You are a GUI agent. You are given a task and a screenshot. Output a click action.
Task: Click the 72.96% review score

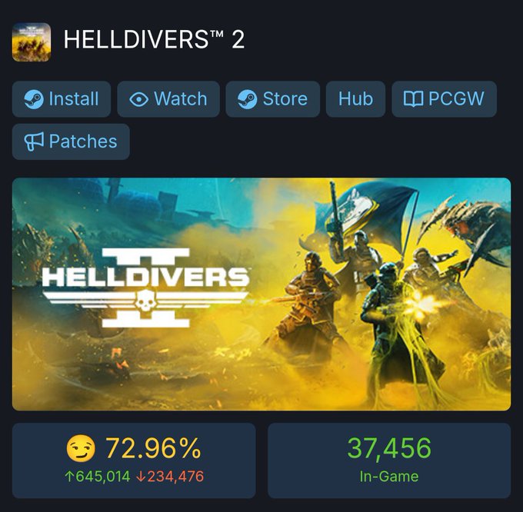(153, 448)
